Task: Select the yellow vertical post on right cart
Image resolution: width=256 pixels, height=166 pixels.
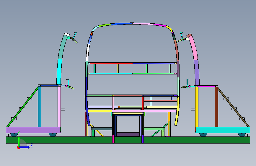Action: (x=197, y=107)
